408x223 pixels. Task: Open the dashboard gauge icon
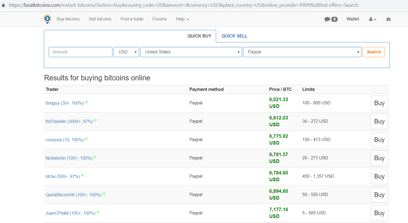[x=388, y=19]
